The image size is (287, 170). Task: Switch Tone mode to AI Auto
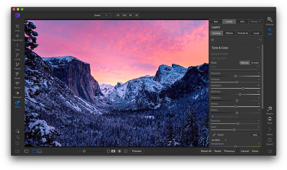click(x=255, y=63)
